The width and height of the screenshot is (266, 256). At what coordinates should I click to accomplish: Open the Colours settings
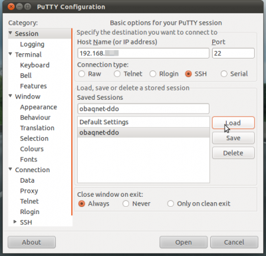click(32, 149)
